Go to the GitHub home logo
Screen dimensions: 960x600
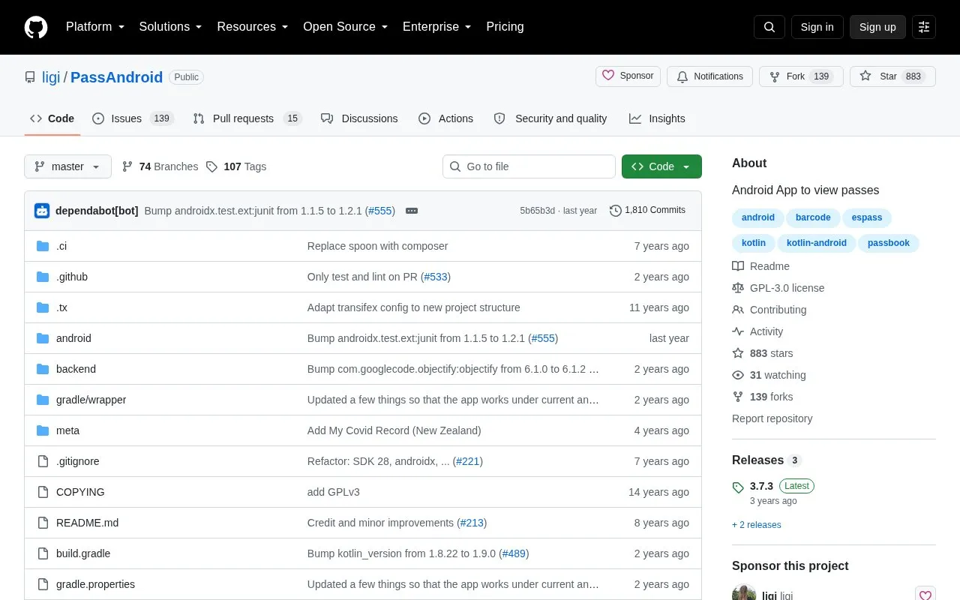coord(36,27)
